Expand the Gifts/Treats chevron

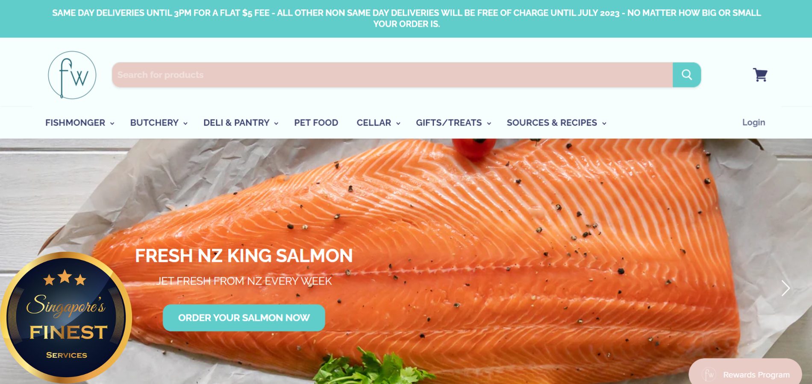(x=489, y=123)
